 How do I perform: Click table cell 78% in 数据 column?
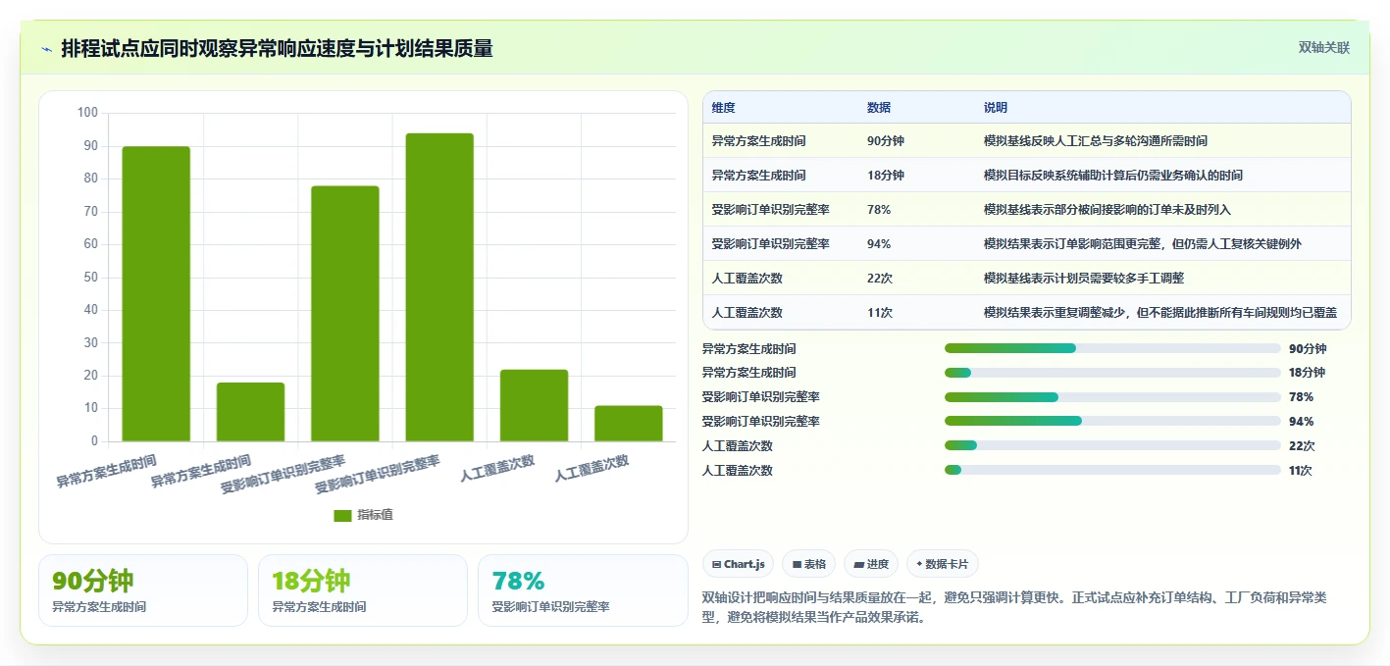pyautogui.click(x=879, y=210)
